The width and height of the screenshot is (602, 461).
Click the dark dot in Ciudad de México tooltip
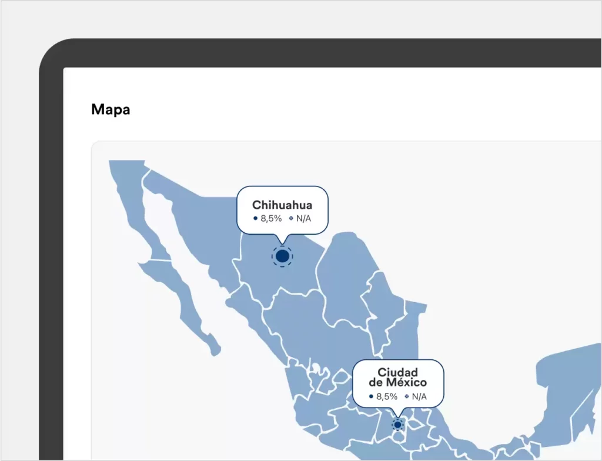point(371,396)
